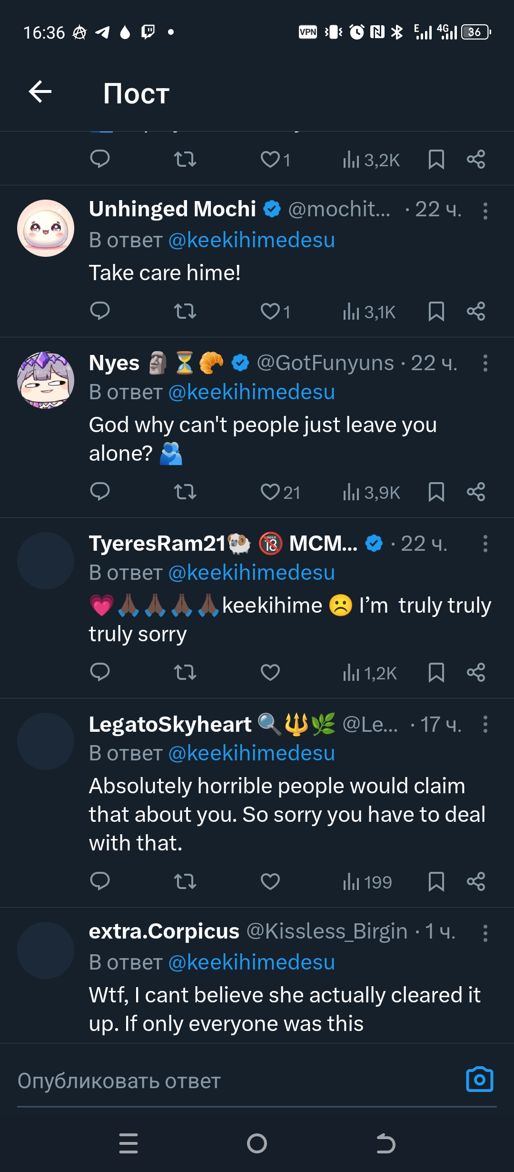Share Unhinged Mochi's reply
514x1172 pixels.
coord(476,311)
